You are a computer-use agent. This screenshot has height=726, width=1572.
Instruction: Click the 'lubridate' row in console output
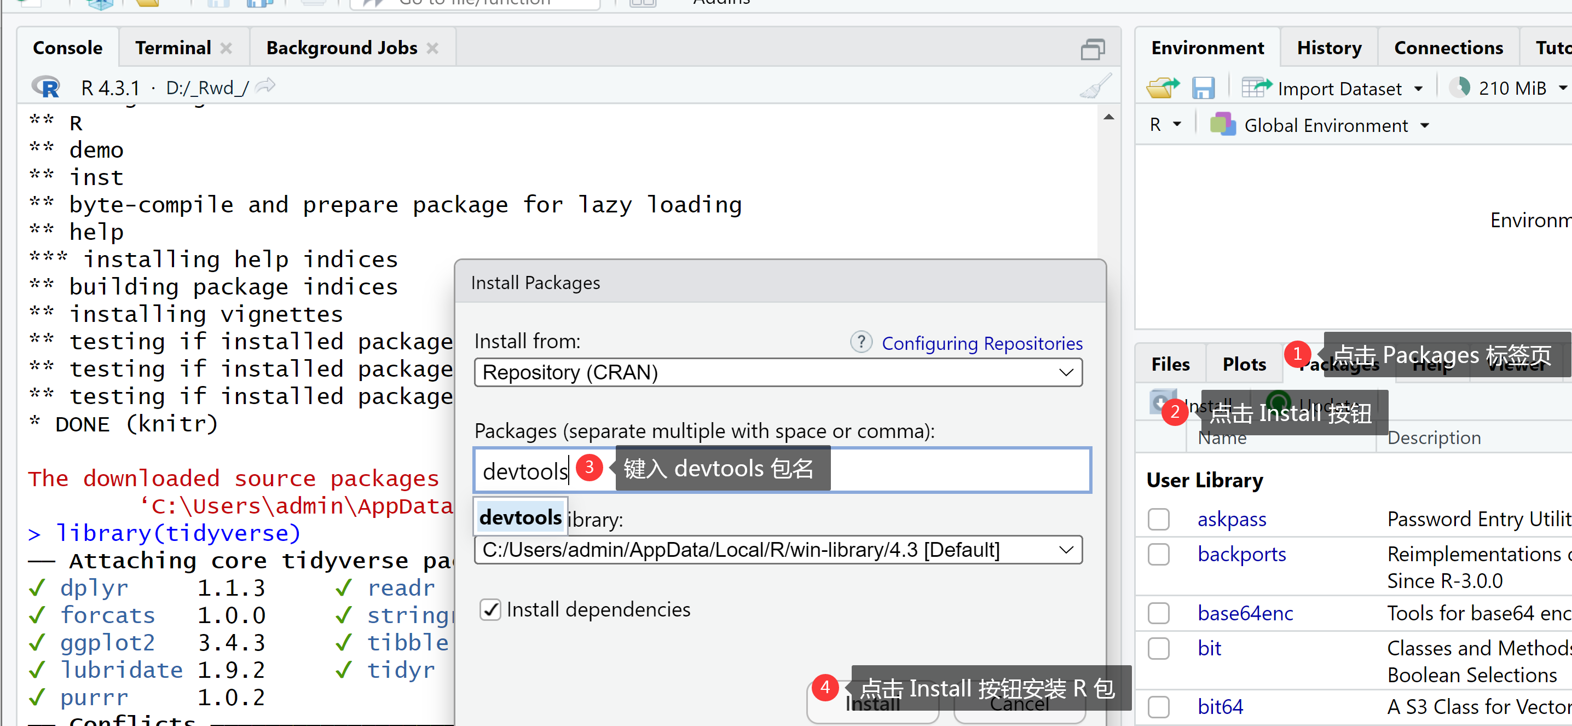pos(147,671)
